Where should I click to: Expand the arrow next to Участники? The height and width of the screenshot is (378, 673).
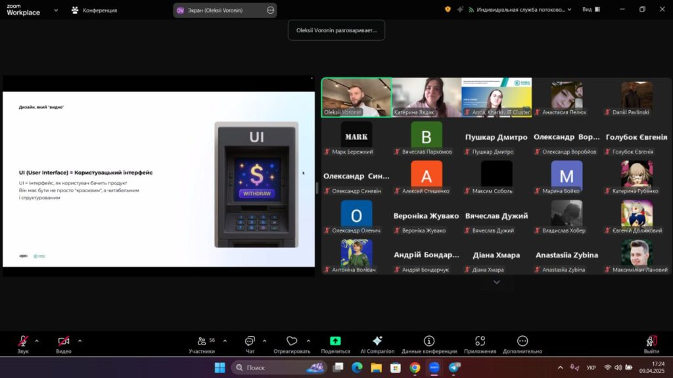click(x=225, y=341)
